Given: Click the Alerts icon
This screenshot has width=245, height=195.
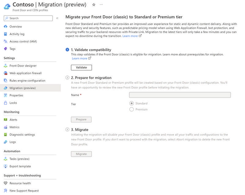Looking at the screenshot, I should (x=6, y=120).
